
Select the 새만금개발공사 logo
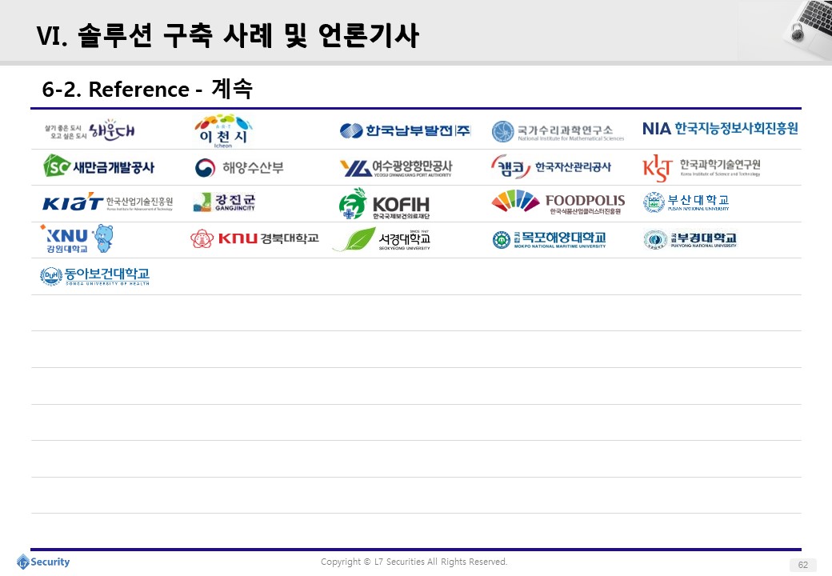[x=98, y=166]
